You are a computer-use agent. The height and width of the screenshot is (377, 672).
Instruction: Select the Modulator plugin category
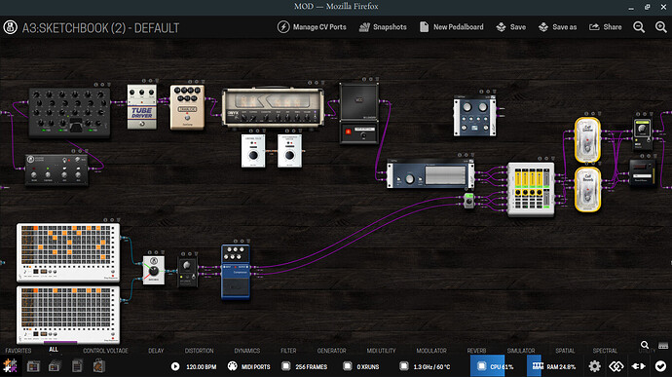coord(431,351)
